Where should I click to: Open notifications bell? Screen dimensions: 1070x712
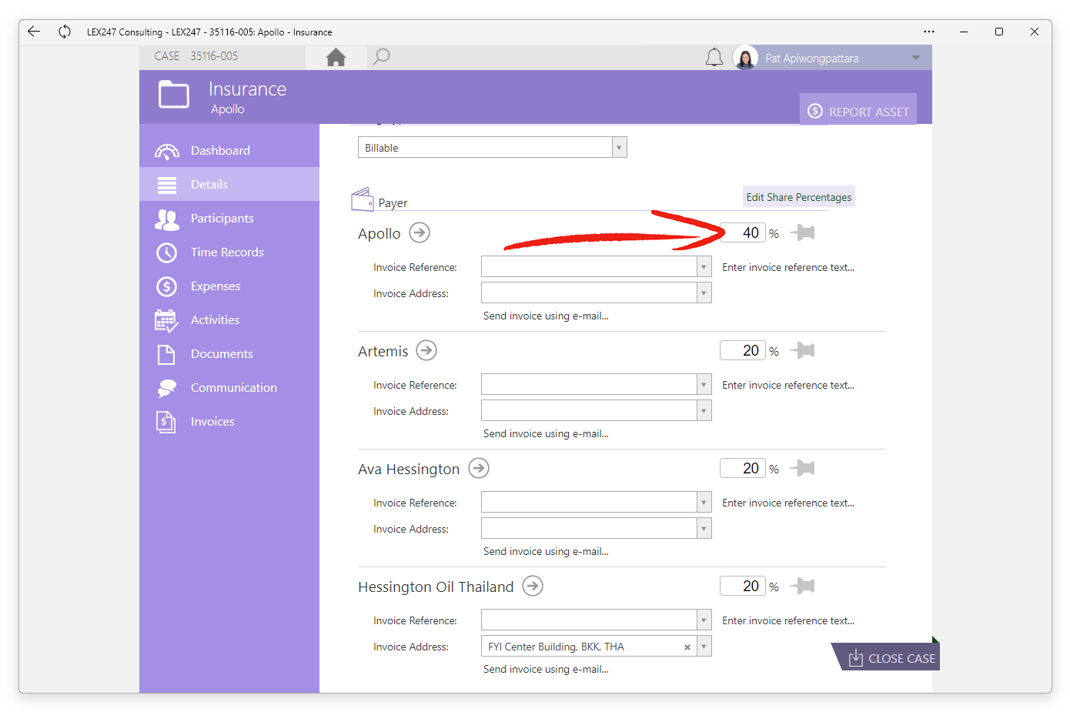[x=714, y=58]
